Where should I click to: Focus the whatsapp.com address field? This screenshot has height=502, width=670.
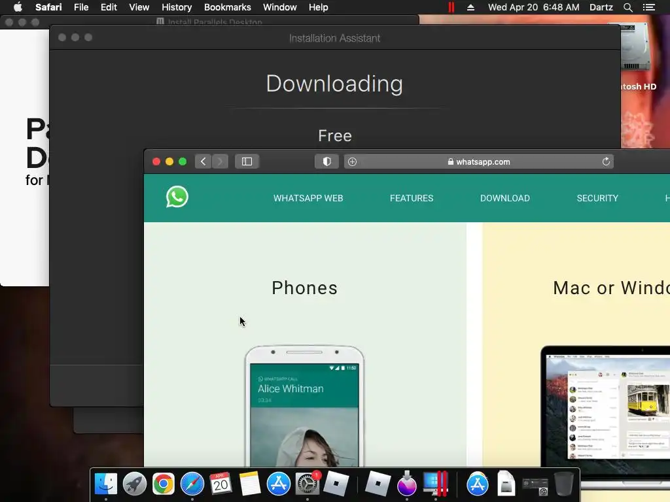coord(478,162)
